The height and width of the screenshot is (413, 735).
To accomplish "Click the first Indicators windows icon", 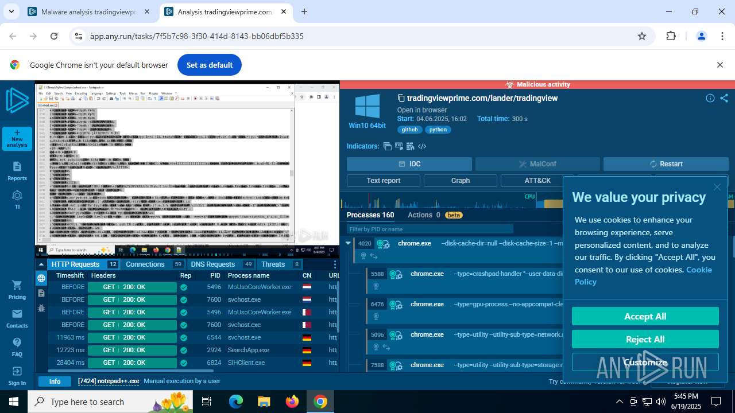I will [x=388, y=146].
